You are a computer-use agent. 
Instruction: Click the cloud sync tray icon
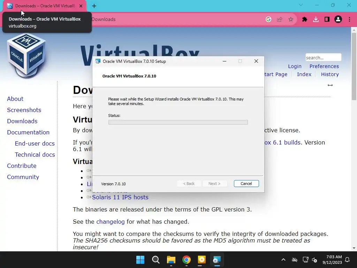pyautogui.click(x=295, y=260)
